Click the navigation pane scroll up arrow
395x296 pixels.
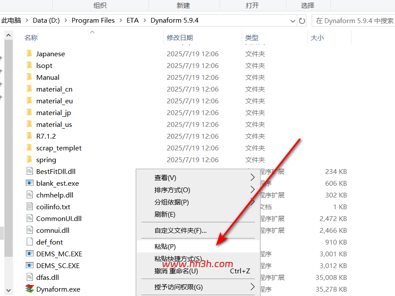click(x=8, y=35)
